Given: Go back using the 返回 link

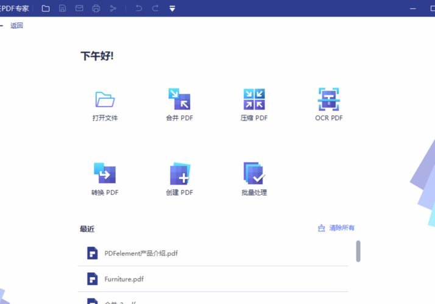Looking at the screenshot, I should pyautogui.click(x=16, y=26).
